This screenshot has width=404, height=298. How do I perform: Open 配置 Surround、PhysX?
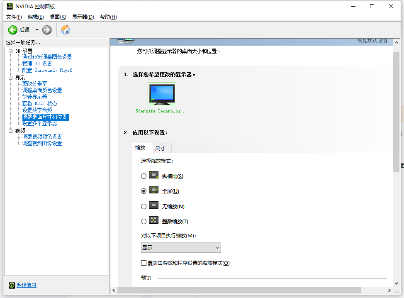pyautogui.click(x=47, y=71)
